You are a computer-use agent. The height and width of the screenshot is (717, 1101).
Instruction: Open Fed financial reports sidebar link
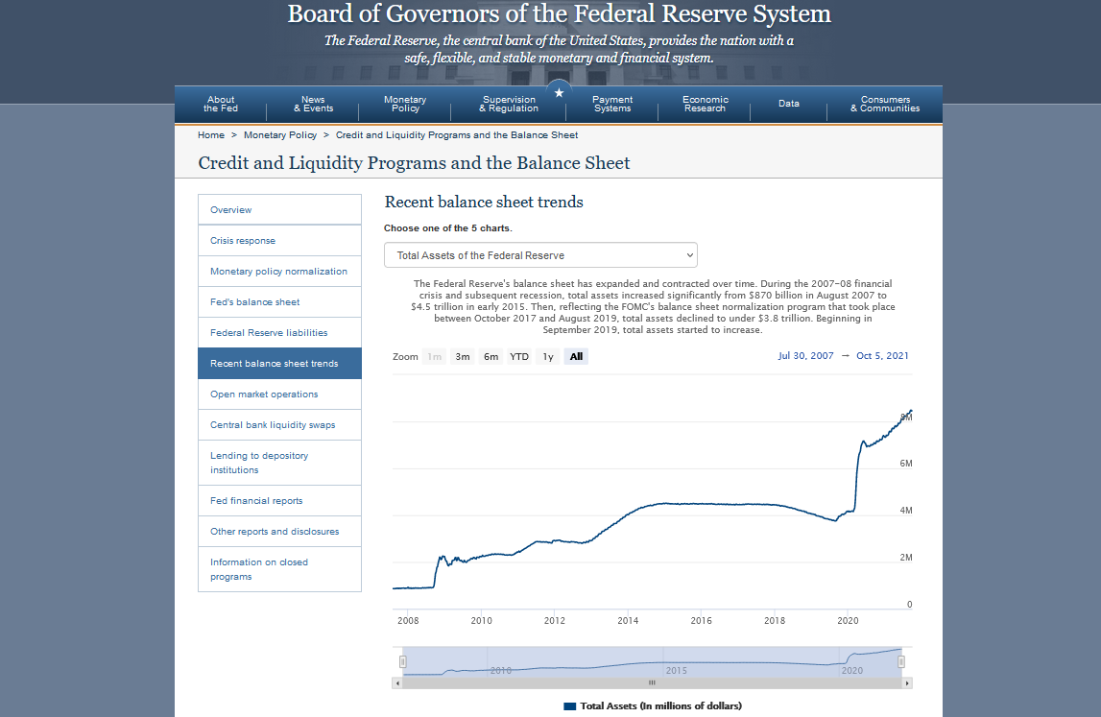click(279, 501)
